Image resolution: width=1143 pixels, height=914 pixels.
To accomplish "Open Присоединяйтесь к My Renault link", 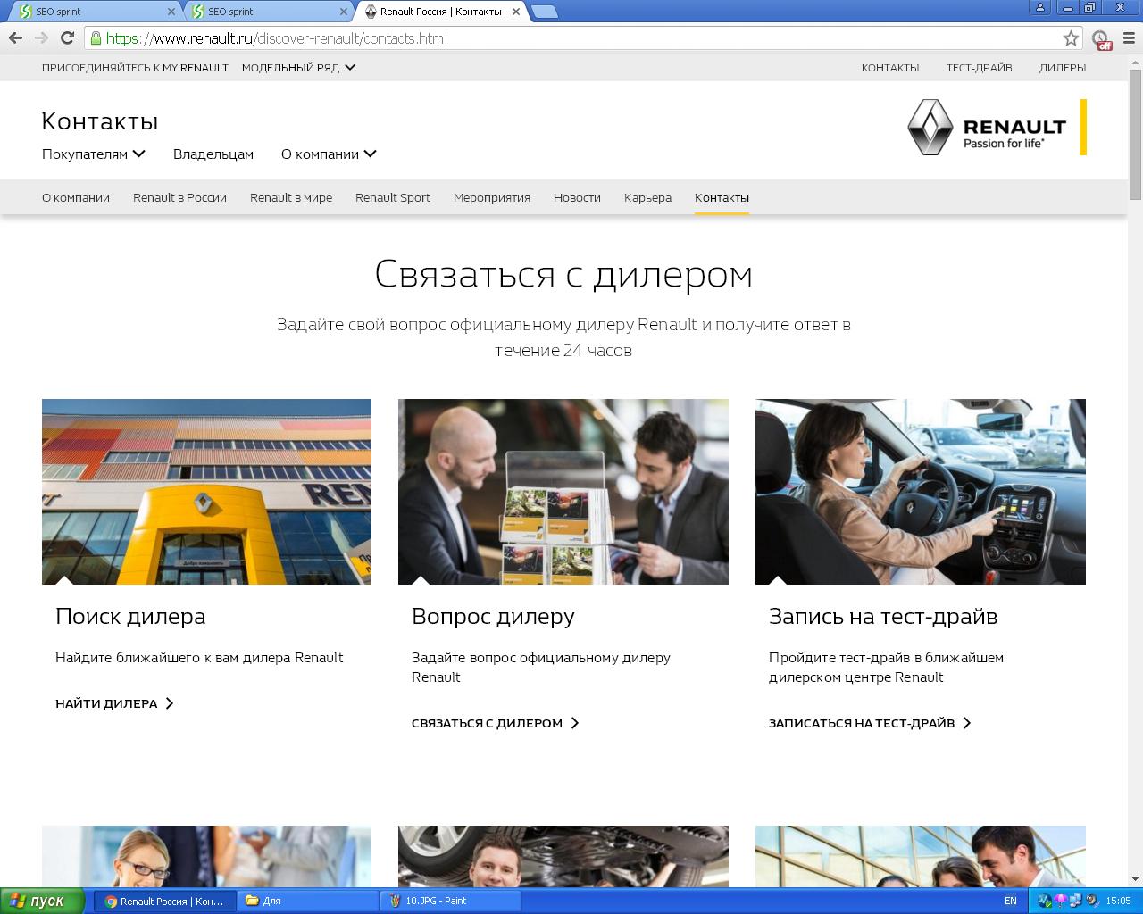I will pos(135,68).
